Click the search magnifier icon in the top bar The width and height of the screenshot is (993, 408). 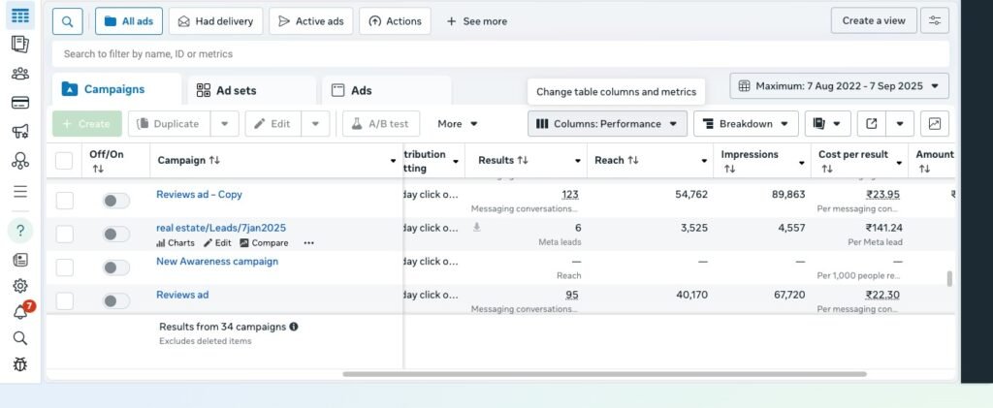pos(67,21)
